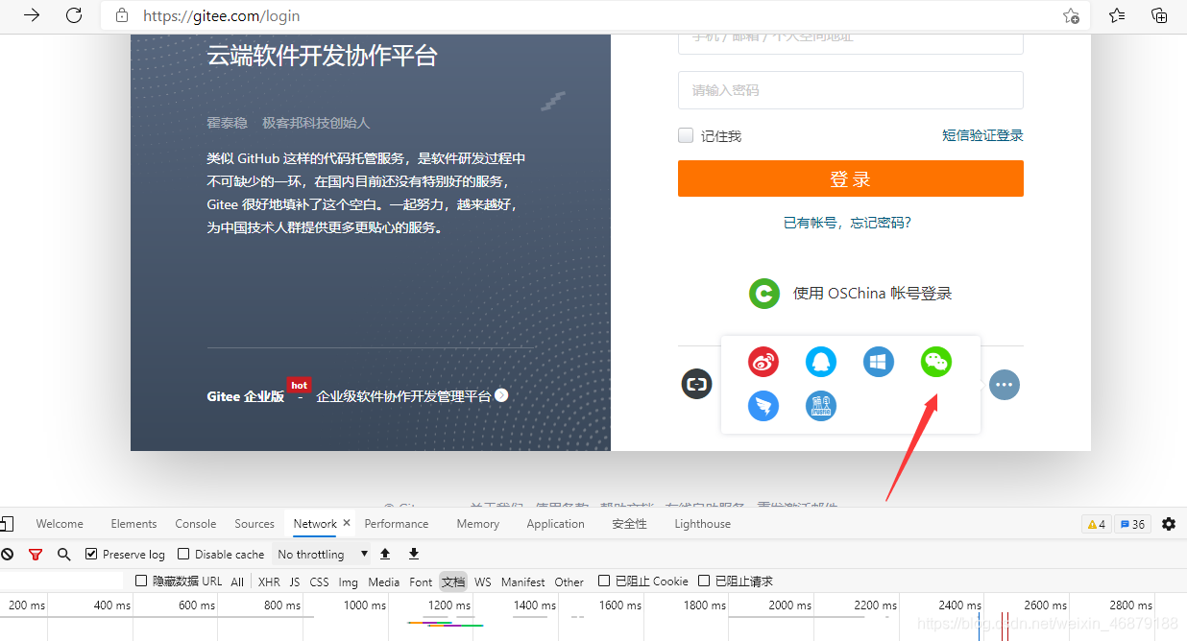Switch to Memory tab
This screenshot has width=1187, height=641.
(478, 524)
